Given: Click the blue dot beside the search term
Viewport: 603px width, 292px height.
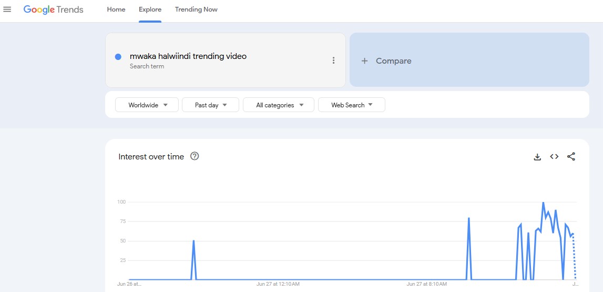Looking at the screenshot, I should [118, 57].
